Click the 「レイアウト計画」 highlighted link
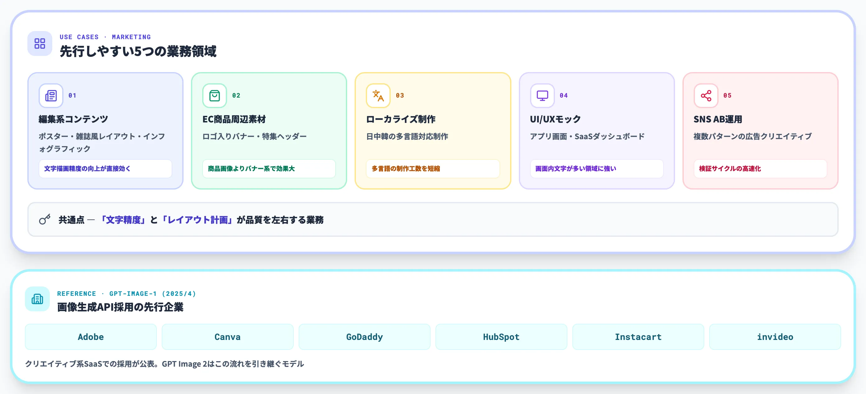 (x=198, y=220)
